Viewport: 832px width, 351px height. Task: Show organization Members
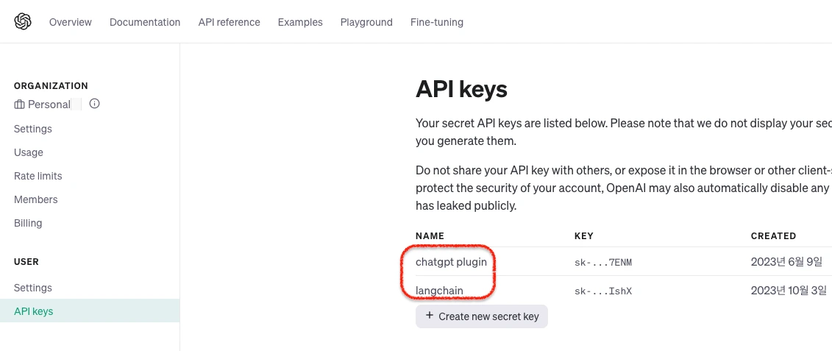click(x=35, y=199)
